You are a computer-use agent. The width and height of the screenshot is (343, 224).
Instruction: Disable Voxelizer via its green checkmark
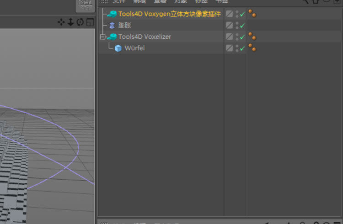(242, 37)
